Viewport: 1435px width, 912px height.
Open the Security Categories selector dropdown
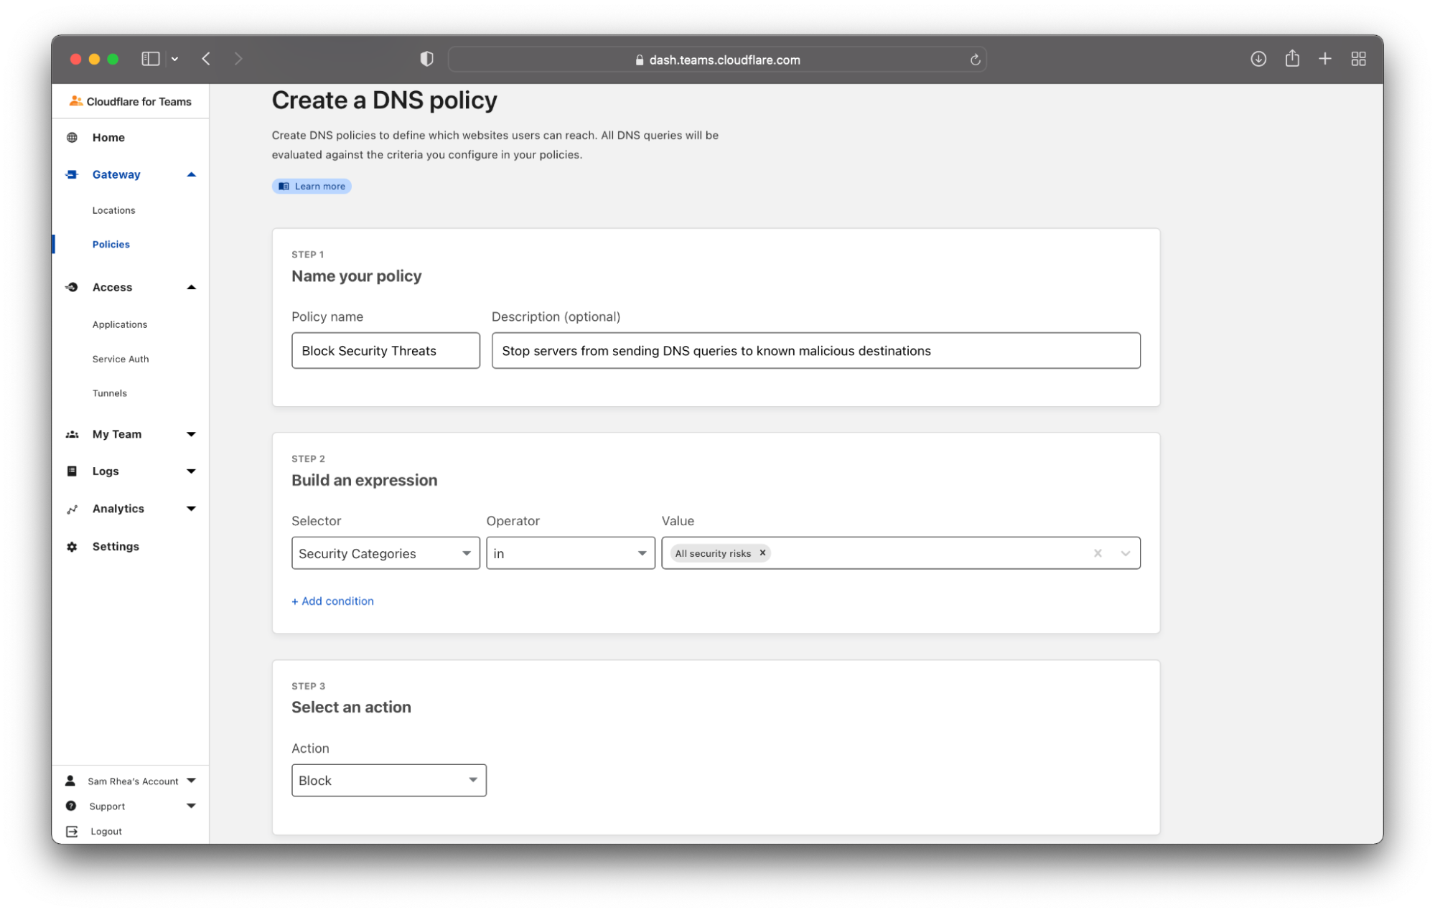pos(385,553)
